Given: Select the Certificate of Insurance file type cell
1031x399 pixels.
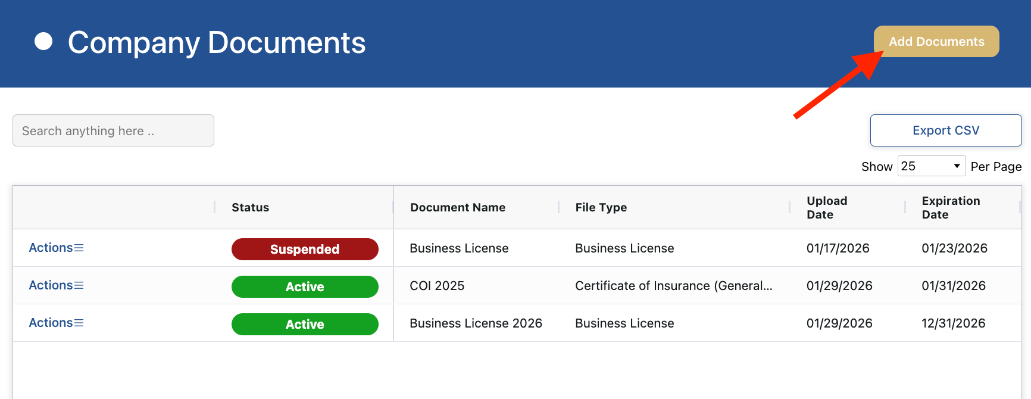Looking at the screenshot, I should point(673,286).
